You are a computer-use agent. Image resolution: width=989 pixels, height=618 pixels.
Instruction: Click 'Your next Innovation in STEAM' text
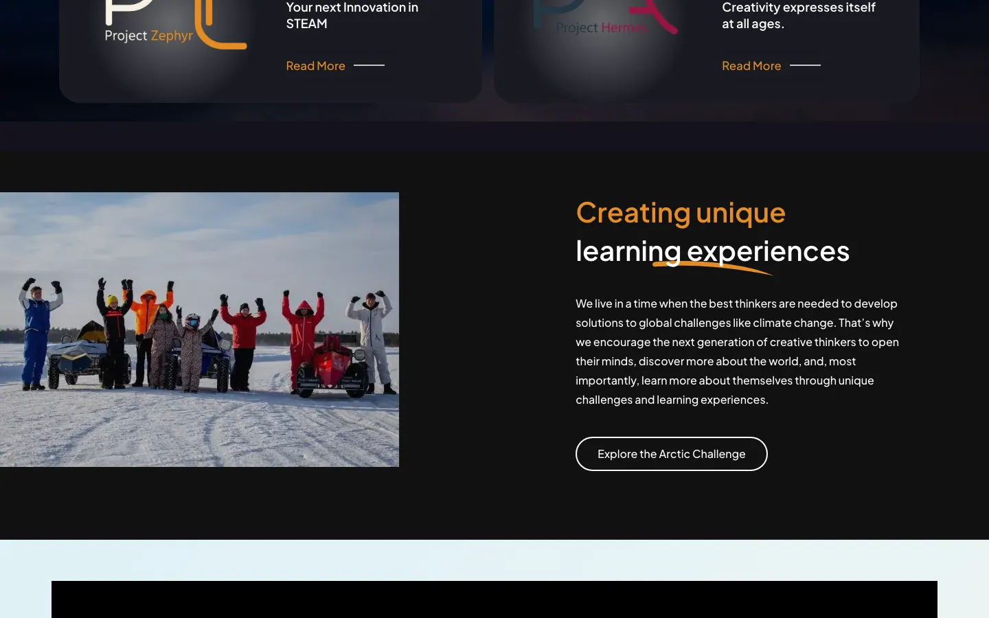coord(352,15)
